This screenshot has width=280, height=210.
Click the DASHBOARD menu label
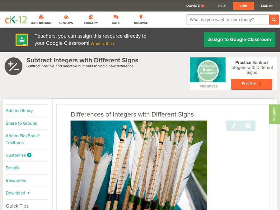41,23
